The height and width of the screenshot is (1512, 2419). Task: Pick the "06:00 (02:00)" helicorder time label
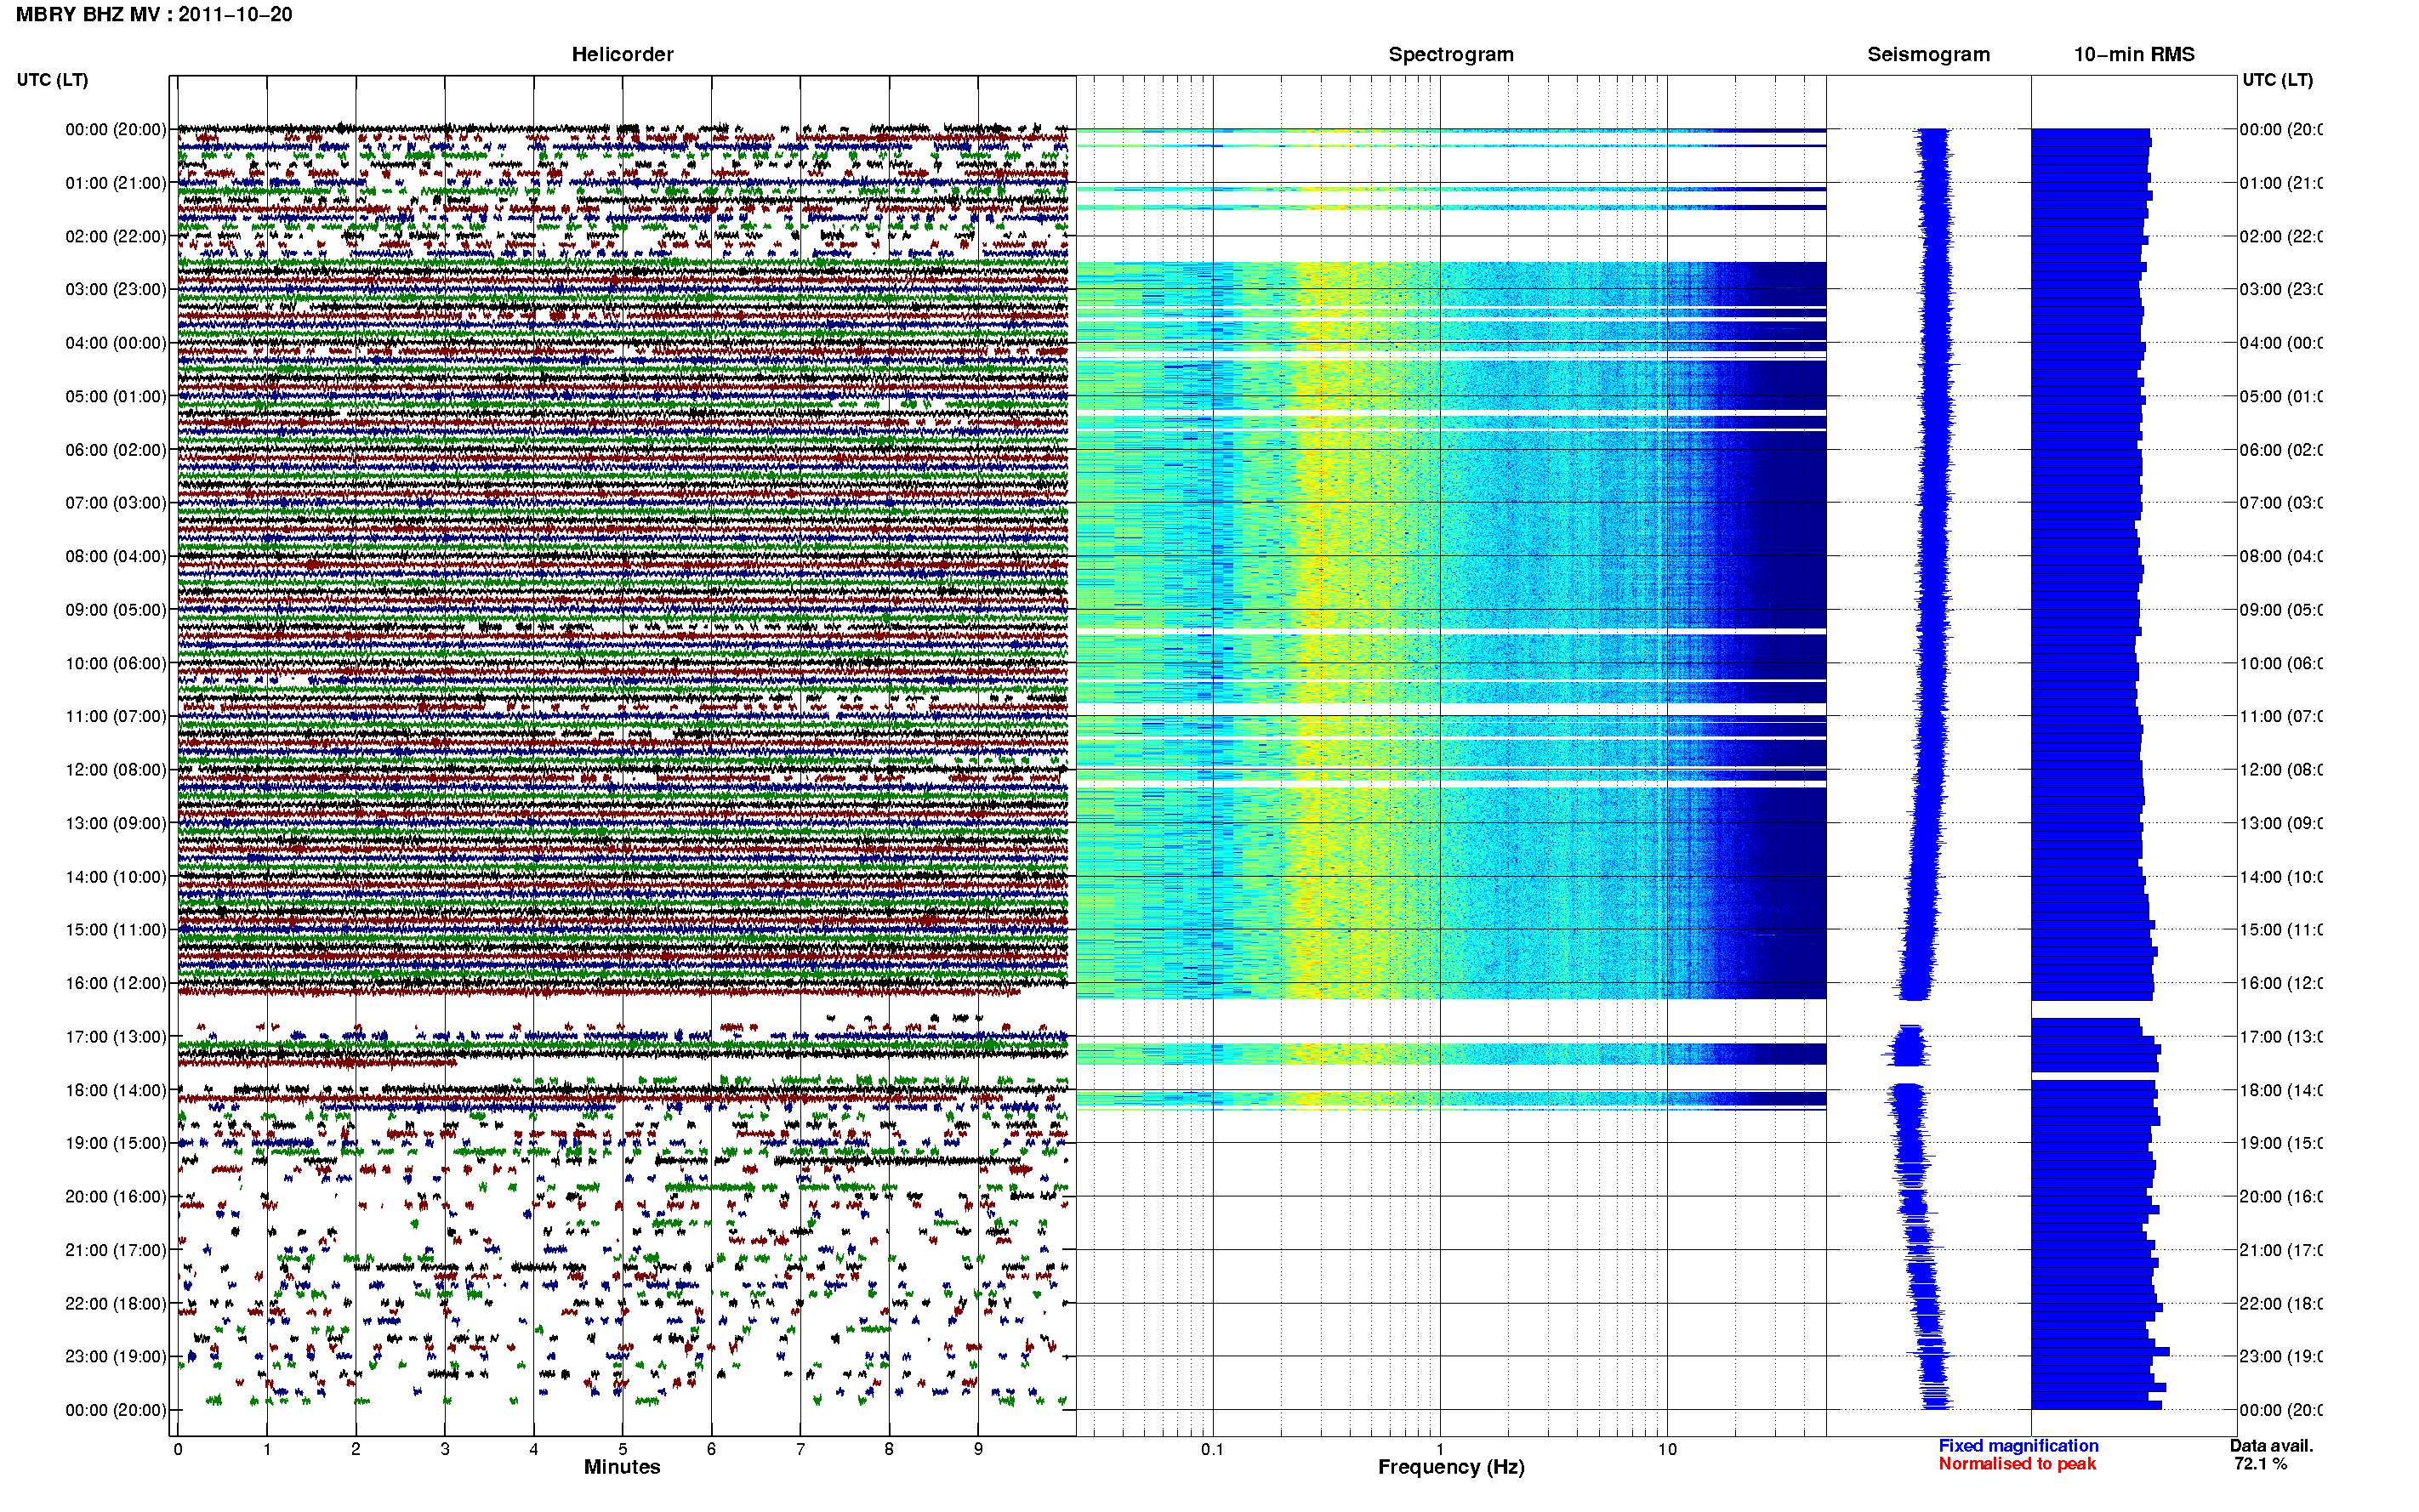pyautogui.click(x=116, y=450)
